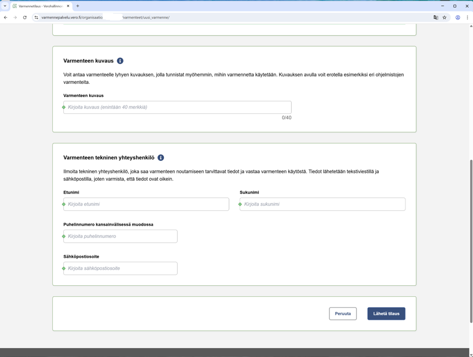The width and height of the screenshot is (473, 357).
Task: Focus the Sähköpostiosoite input field
Action: 120,268
